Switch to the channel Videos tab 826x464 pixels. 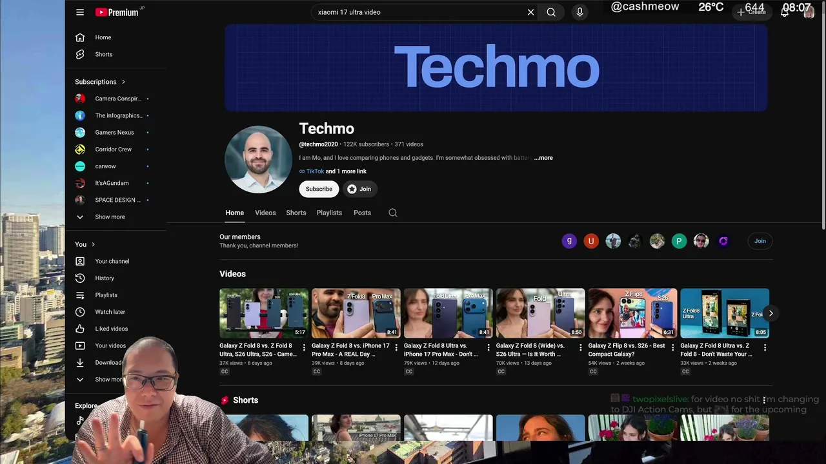point(265,213)
